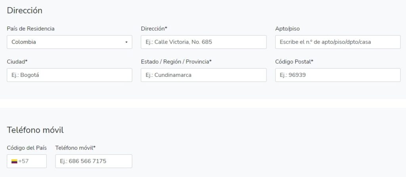Click the Código del País label

pyautogui.click(x=27, y=148)
